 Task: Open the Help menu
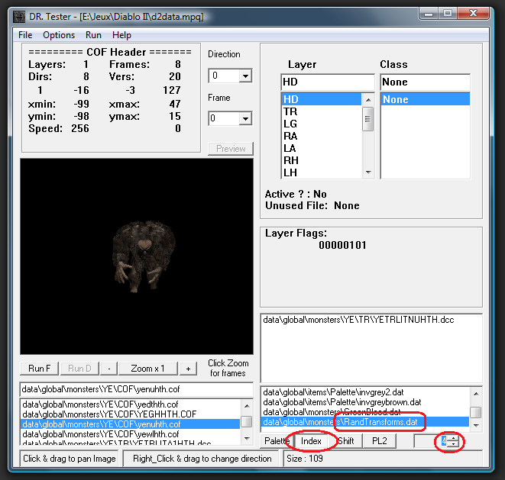click(x=121, y=35)
